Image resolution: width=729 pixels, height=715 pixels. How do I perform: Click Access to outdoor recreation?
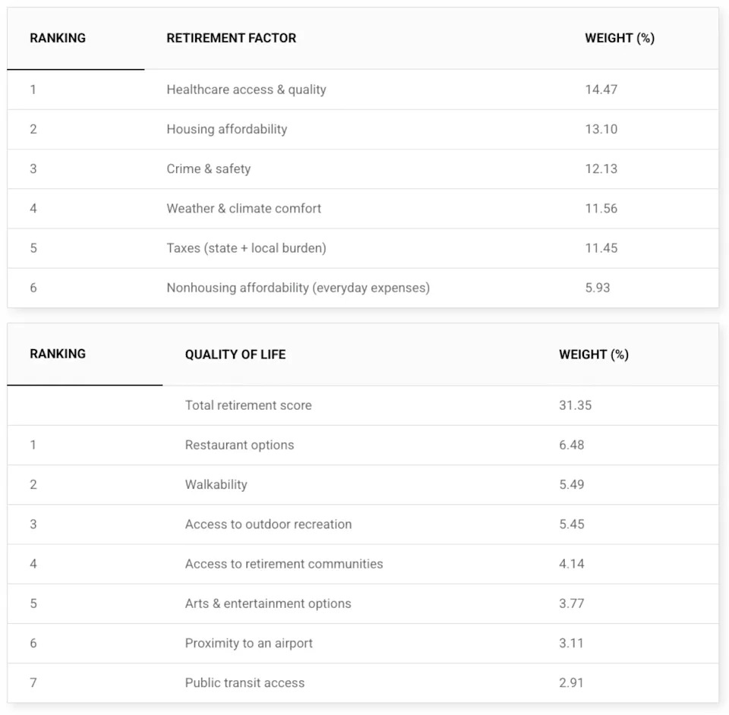268,524
